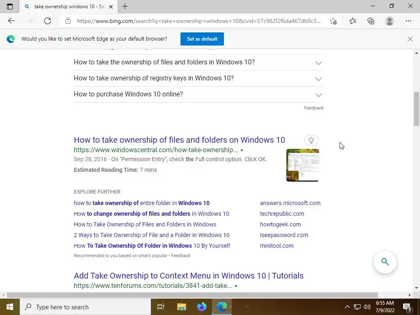420x315 pixels.
Task: Expand 'take ownership of registry keys' question
Action: coord(199,78)
